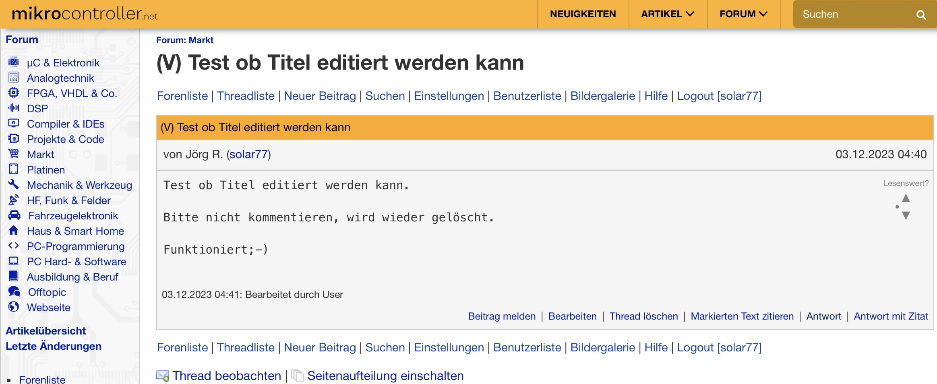Open Letzte Änderungen in the sidebar
Viewport: 937px width, 384px height.
[54, 346]
